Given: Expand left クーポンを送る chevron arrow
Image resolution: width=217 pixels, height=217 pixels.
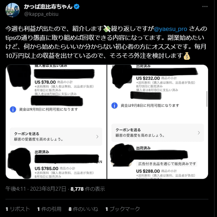Looking at the screenshot, I should tap(98, 137).
